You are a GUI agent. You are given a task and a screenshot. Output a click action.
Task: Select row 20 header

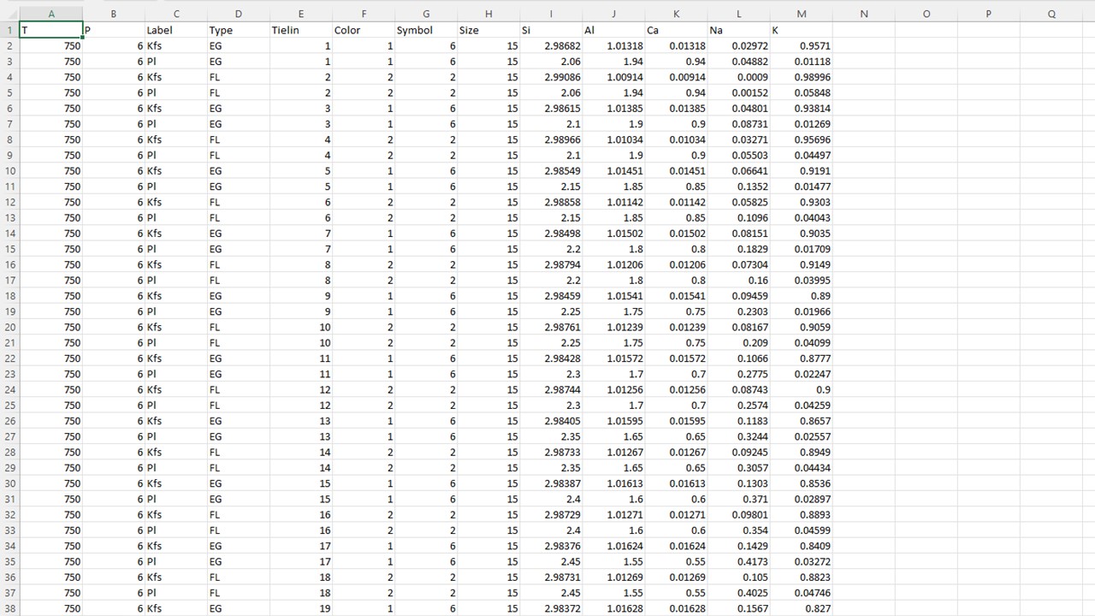(x=9, y=327)
